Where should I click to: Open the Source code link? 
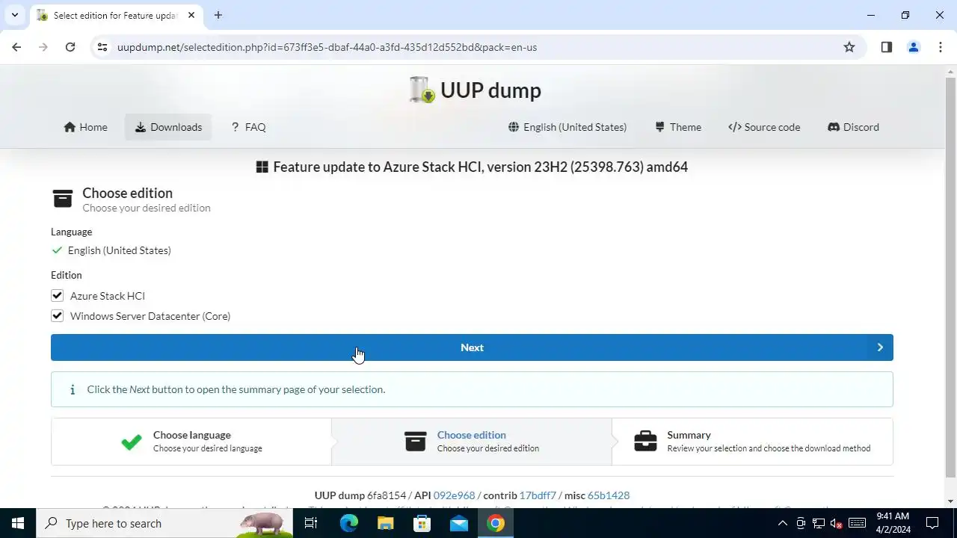[x=764, y=127]
